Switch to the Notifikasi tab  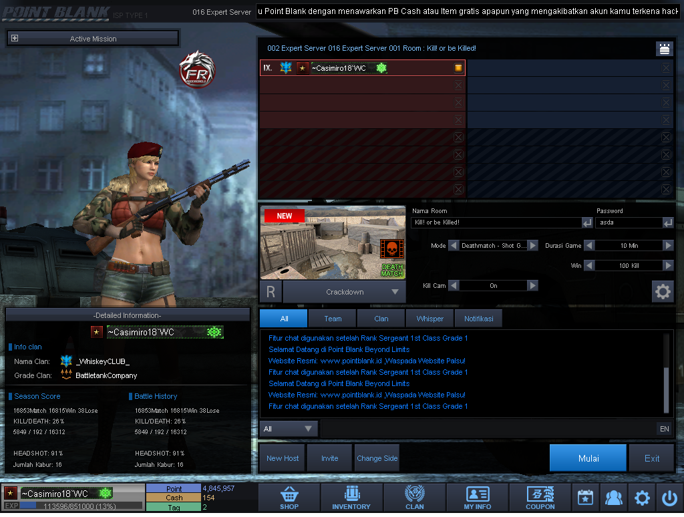pyautogui.click(x=478, y=319)
